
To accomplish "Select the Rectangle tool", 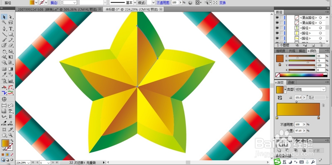I will coord(11,34).
